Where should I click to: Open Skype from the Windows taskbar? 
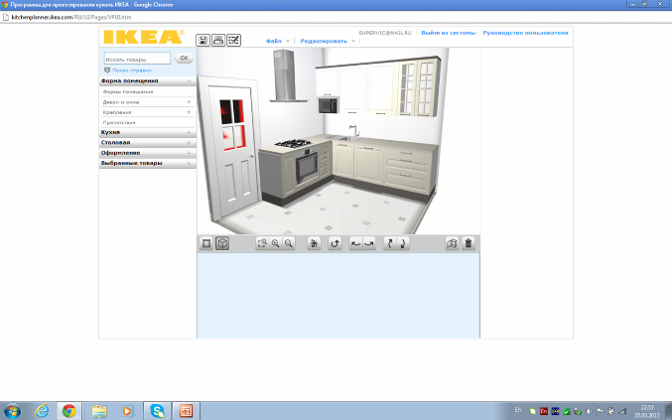tap(158, 409)
